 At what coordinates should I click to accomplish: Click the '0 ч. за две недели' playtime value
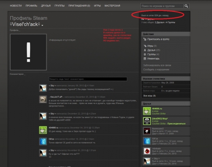click(170, 91)
